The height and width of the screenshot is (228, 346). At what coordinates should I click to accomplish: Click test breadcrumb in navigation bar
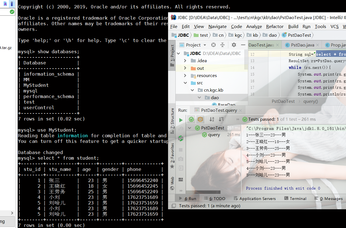click(201, 35)
